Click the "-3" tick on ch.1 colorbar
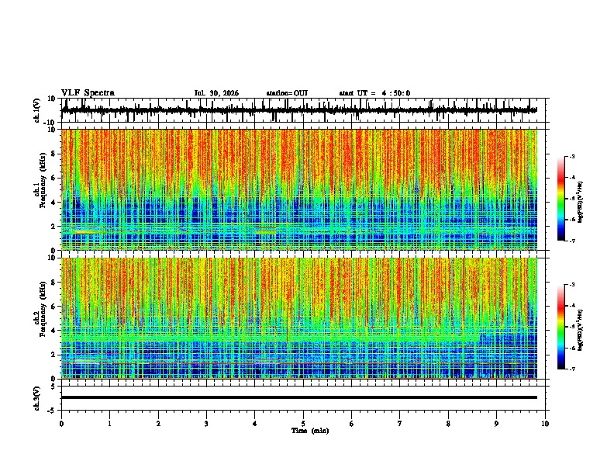The height and width of the screenshot is (475, 614). pos(572,156)
